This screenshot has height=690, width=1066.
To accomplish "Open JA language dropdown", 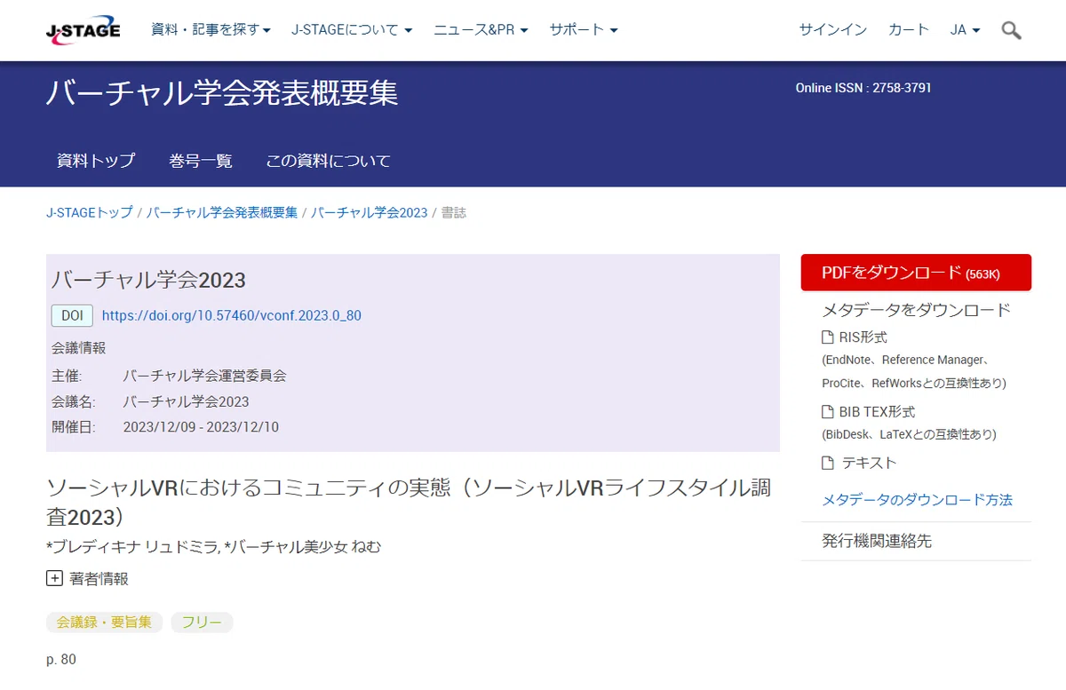I will 965,29.
